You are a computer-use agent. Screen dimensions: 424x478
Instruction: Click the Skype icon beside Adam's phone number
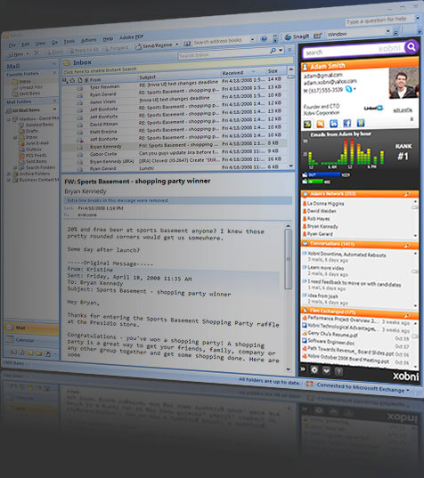click(348, 89)
